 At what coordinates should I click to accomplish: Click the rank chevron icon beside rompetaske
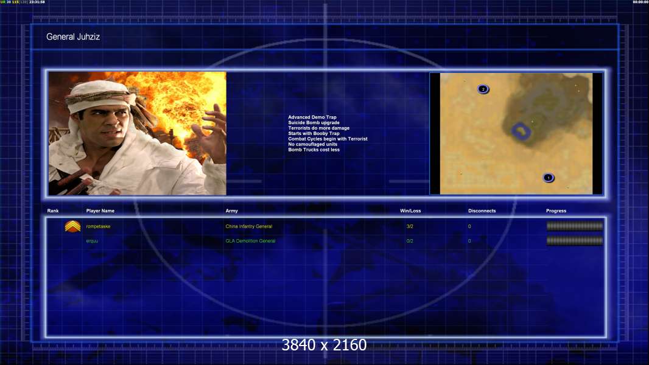point(73,226)
